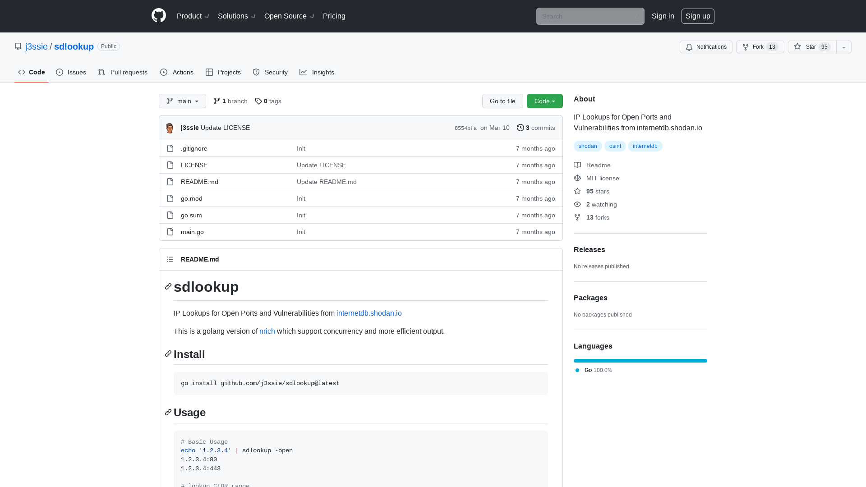Click the eye icon beside 2 watching
Image resolution: width=866 pixels, height=487 pixels.
[577, 204]
